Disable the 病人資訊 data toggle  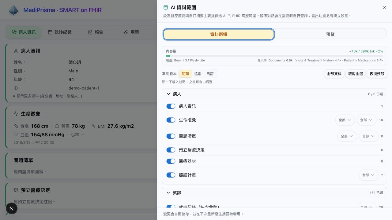tap(171, 106)
